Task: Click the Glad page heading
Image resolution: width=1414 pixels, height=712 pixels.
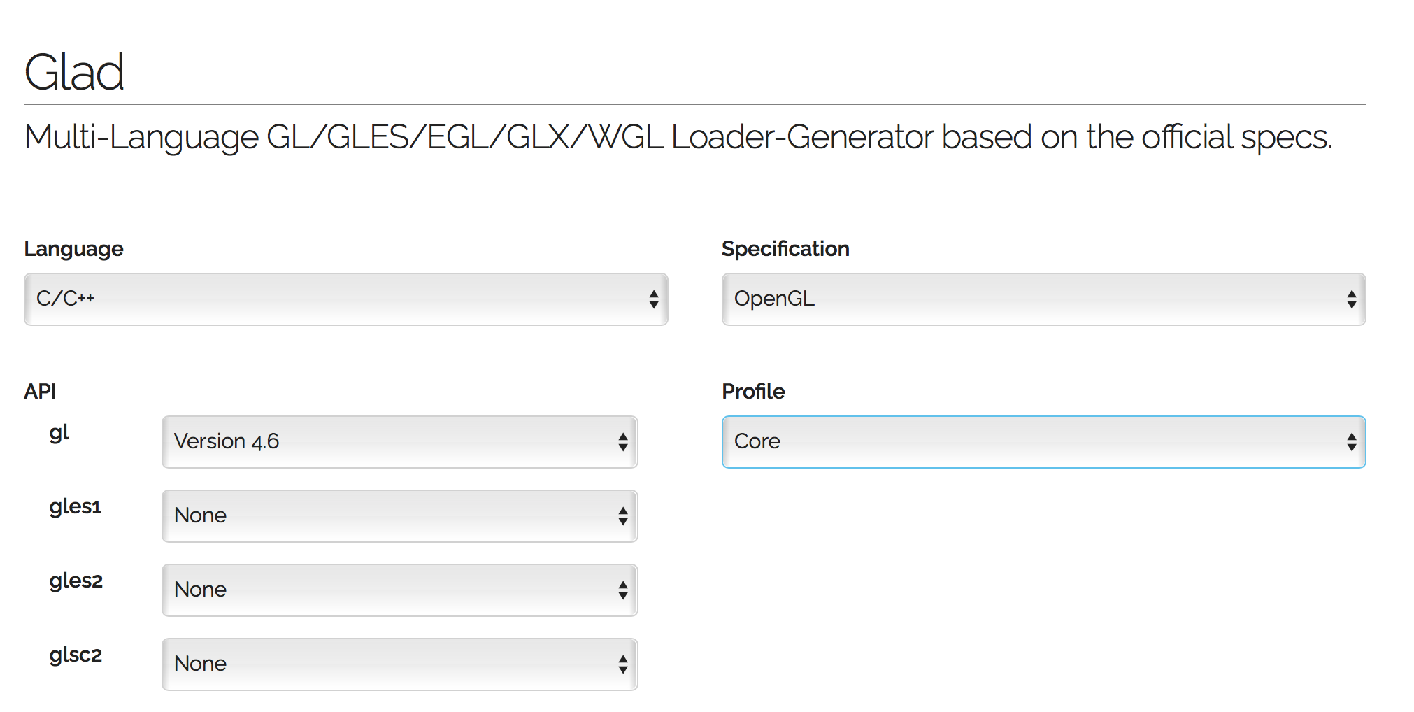Action: click(74, 72)
